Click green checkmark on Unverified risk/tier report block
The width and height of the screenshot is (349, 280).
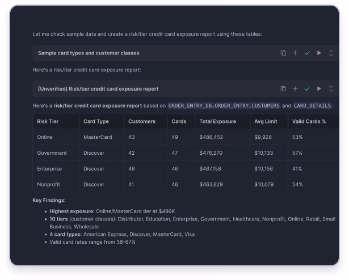(307, 89)
